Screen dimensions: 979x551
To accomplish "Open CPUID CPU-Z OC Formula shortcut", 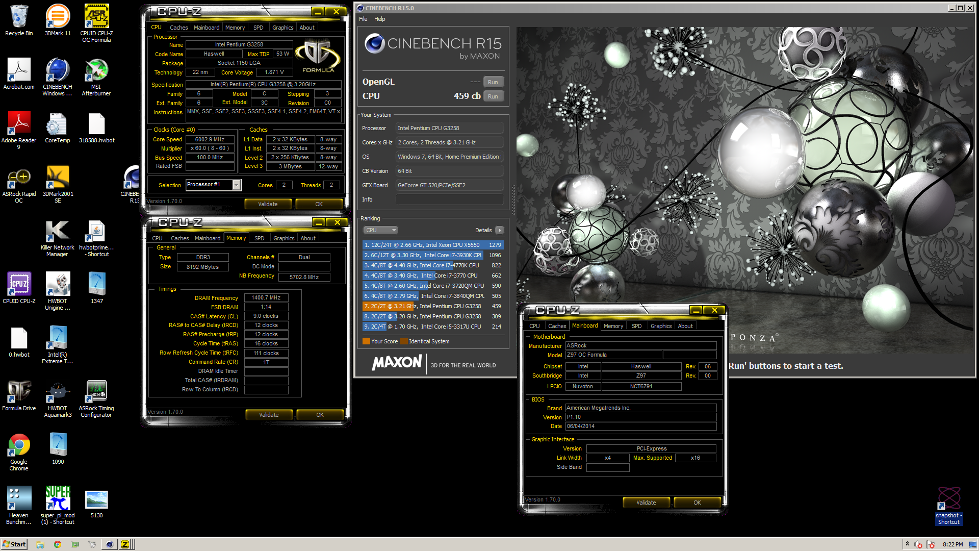I will click(x=96, y=23).
